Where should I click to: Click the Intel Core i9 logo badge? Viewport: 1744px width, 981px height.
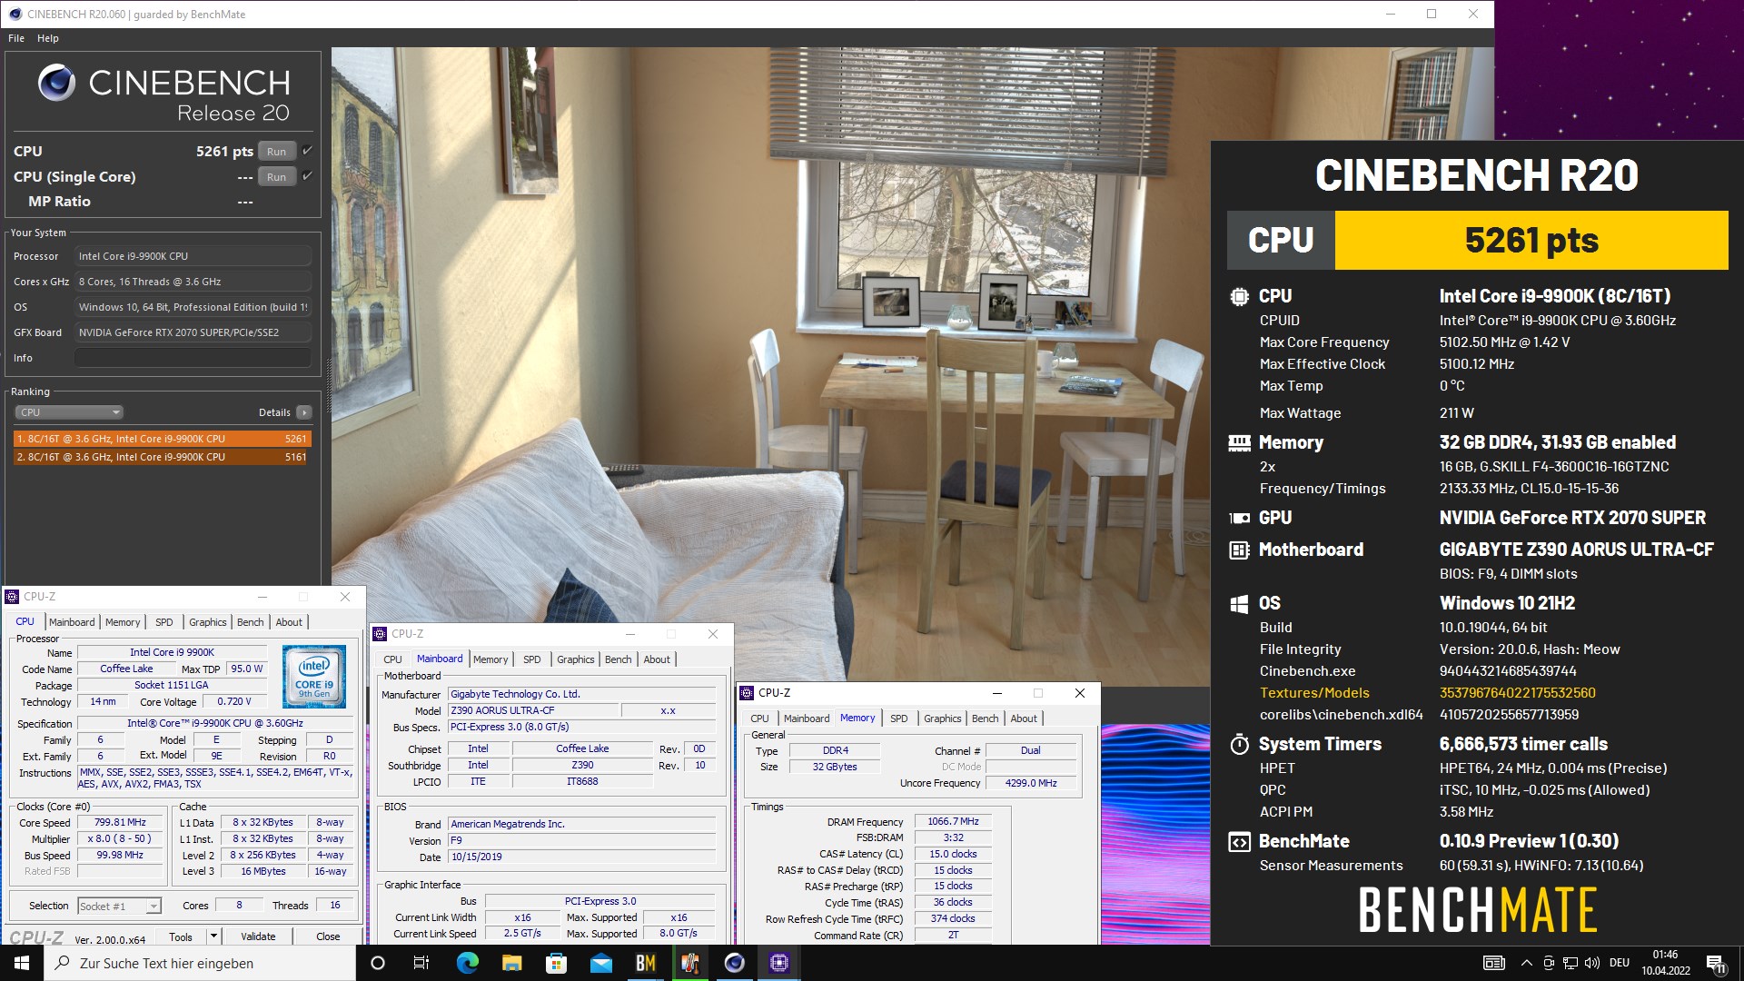coord(314,677)
